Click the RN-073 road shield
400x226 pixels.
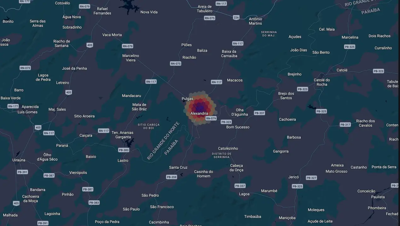(x=25, y=68)
